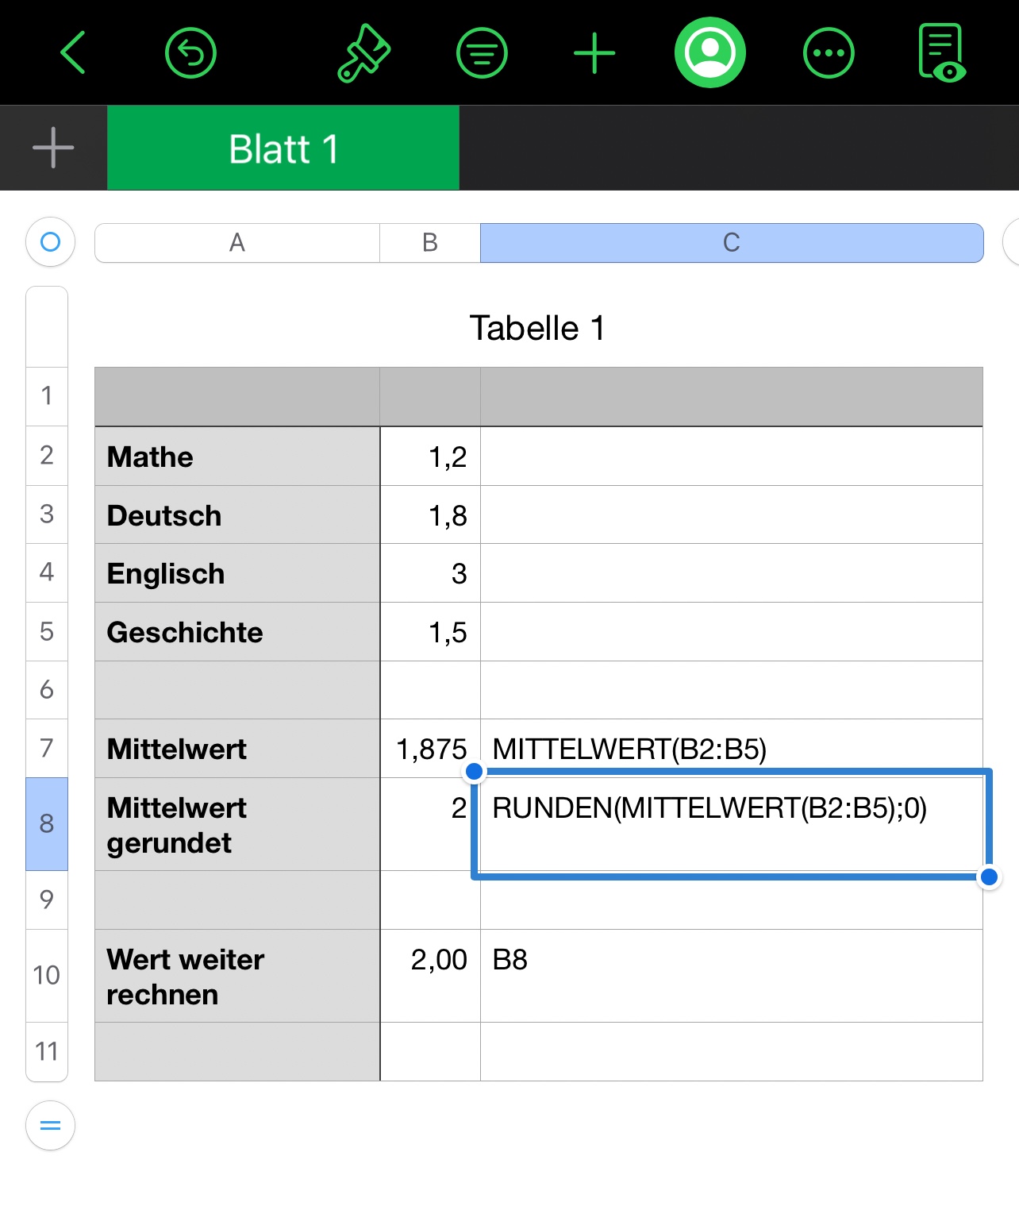Select column B header
The image size is (1019, 1210).
[x=430, y=243]
